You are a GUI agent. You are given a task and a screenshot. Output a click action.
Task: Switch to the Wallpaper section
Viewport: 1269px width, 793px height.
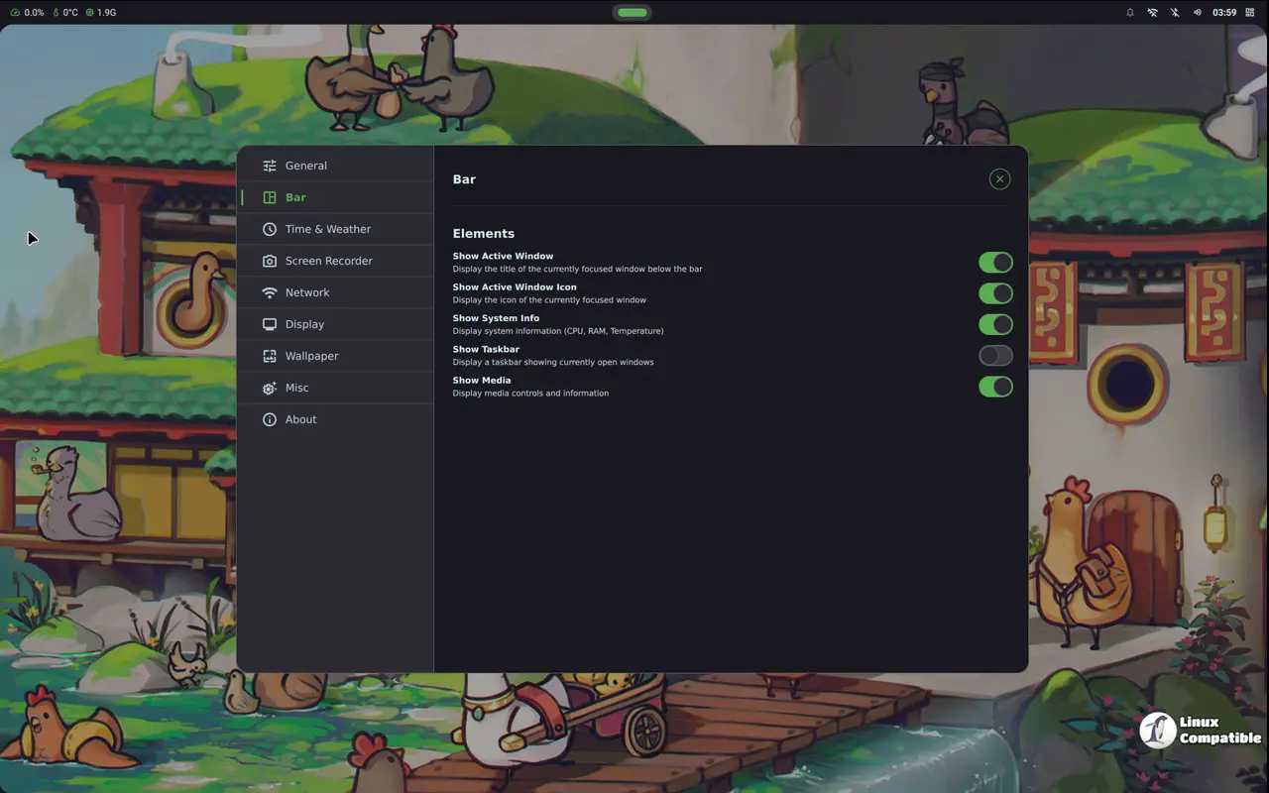coord(311,356)
